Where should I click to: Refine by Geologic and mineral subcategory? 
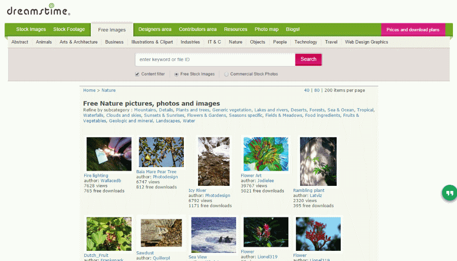(x=131, y=121)
